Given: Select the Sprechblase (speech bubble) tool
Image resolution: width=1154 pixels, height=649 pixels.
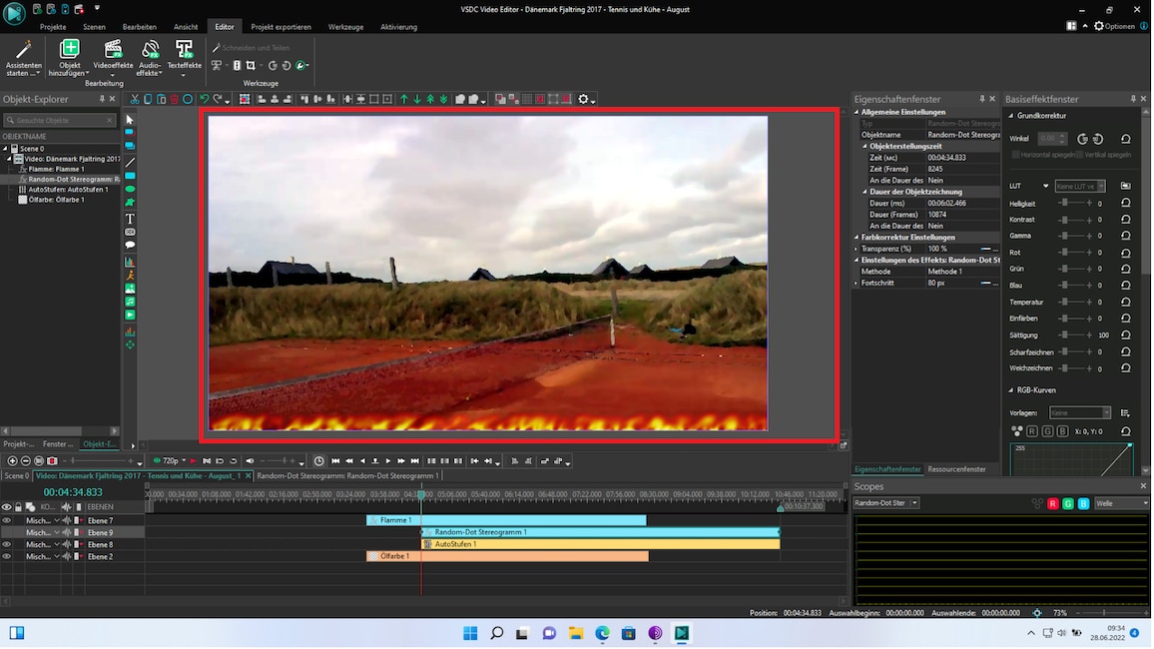Looking at the screenshot, I should pos(130,243).
